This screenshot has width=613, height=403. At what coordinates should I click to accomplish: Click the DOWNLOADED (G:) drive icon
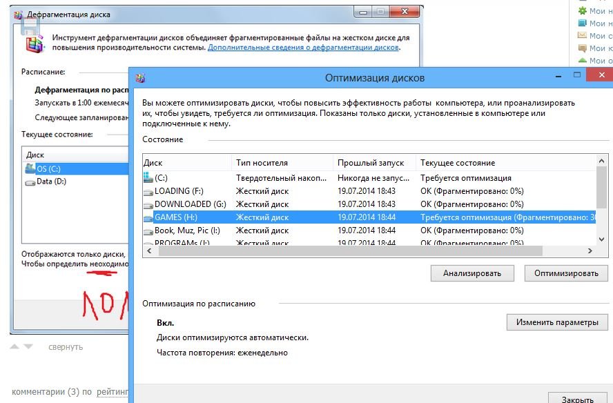point(148,204)
